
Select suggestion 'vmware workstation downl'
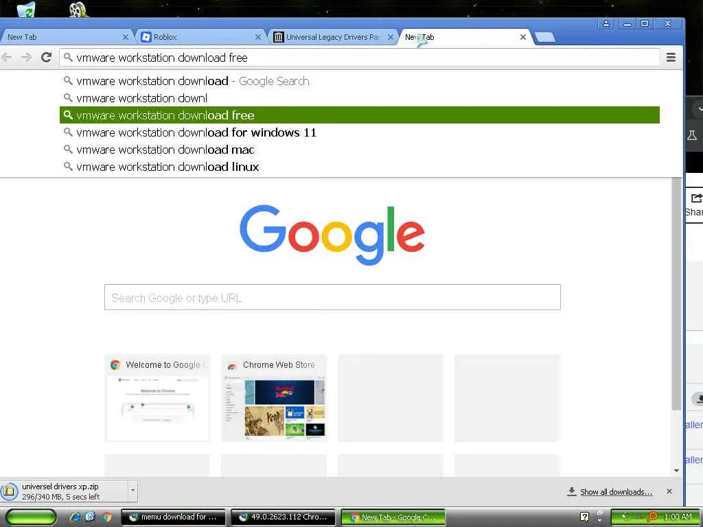click(x=360, y=98)
